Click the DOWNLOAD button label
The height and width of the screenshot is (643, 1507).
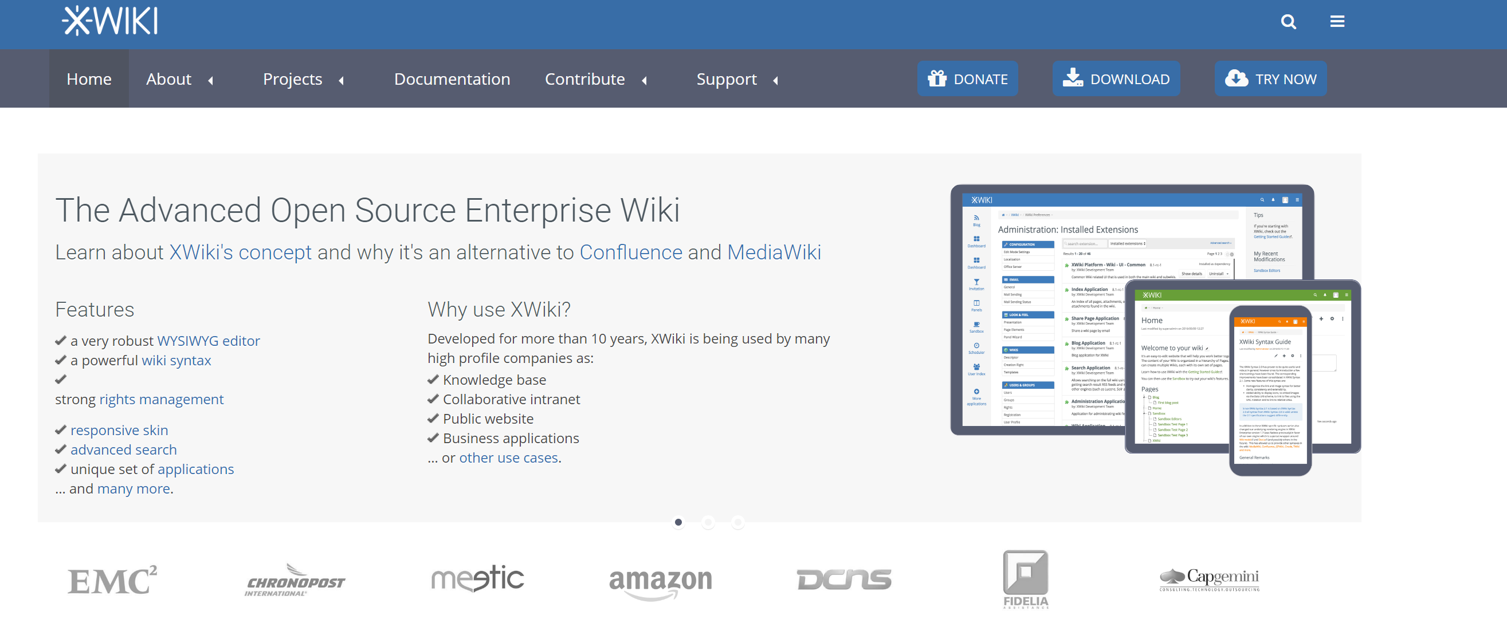point(1129,79)
